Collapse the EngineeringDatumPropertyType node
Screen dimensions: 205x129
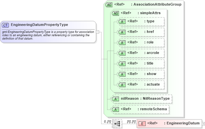98,32
